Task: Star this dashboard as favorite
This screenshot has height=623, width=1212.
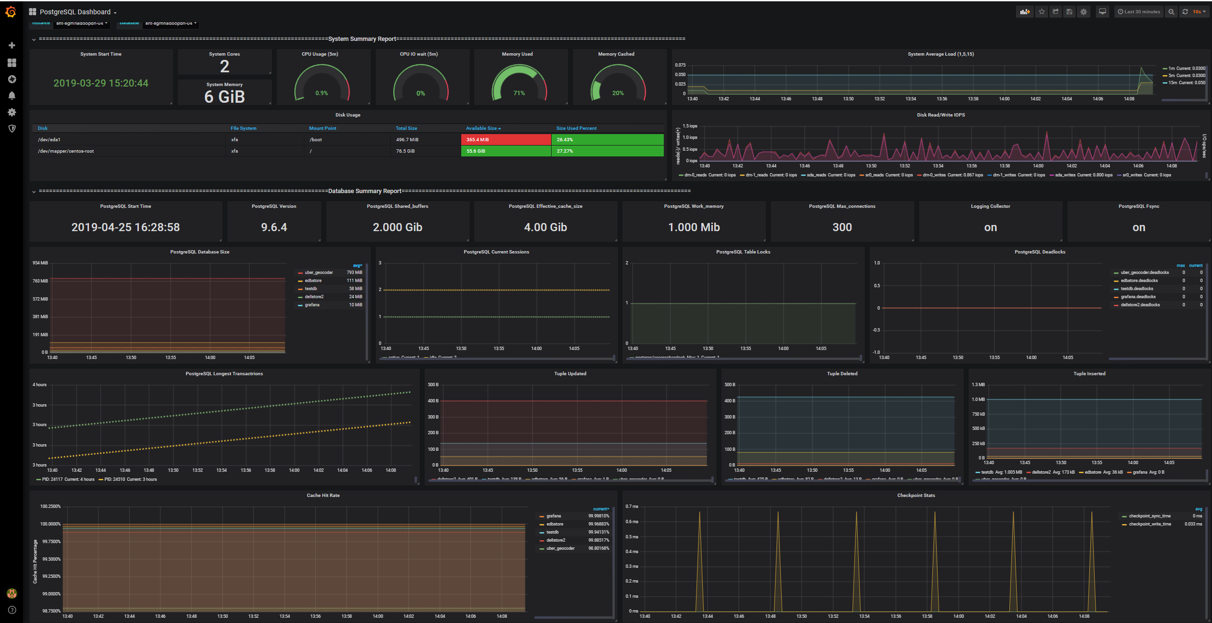Action: pos(1041,12)
